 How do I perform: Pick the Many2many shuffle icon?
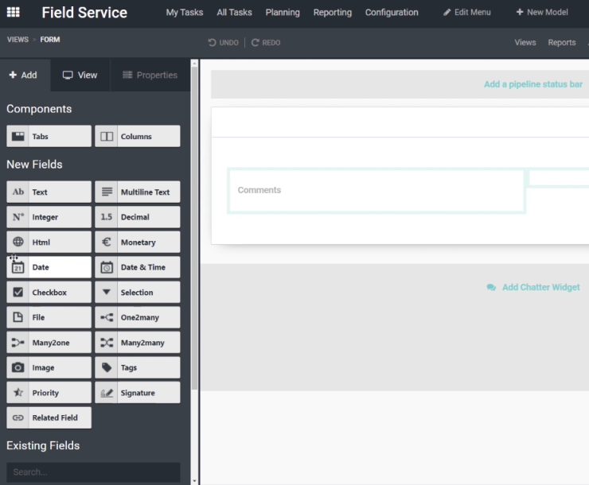pyautogui.click(x=107, y=343)
